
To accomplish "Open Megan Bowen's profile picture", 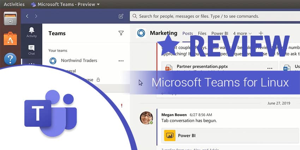I will coord(146,118).
